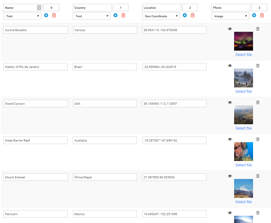Click the Mount Everest name field
This screenshot has height=223, width=271.
click(x=35, y=177)
